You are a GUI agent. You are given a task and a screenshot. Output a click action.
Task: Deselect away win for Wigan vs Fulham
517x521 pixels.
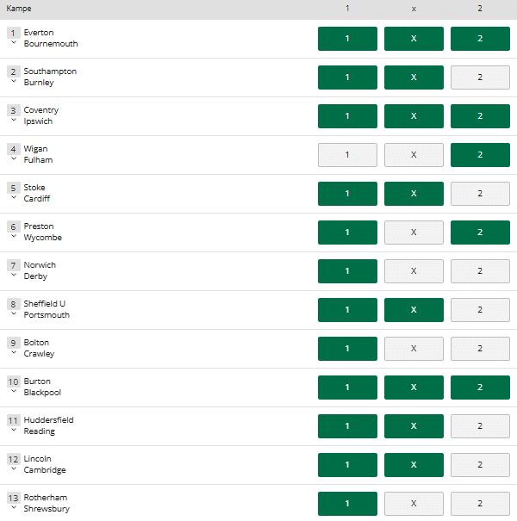pyautogui.click(x=480, y=155)
